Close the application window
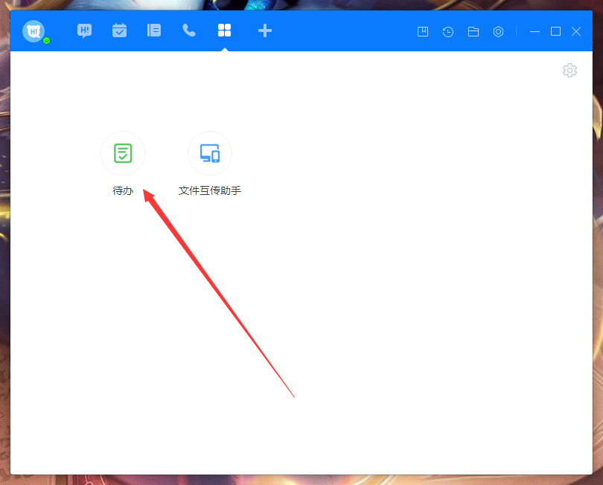The image size is (603, 485). [x=576, y=31]
